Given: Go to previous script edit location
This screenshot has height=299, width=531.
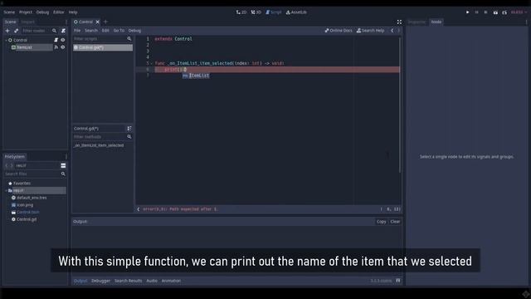Looking at the screenshot, I should tap(392, 31).
